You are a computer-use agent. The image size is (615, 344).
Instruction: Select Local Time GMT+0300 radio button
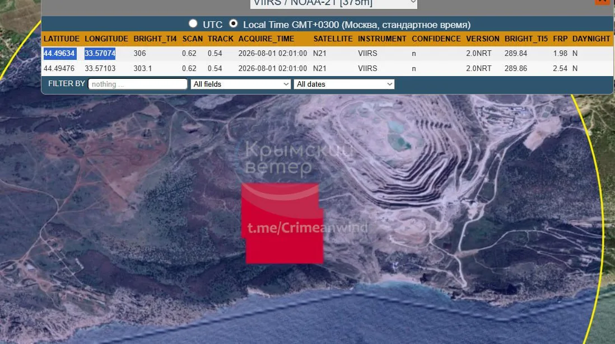(x=234, y=24)
